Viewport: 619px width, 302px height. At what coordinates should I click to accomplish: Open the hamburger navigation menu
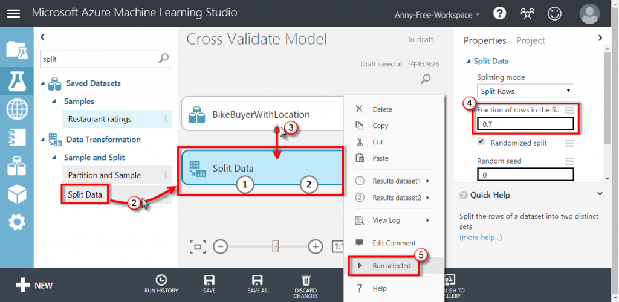tap(14, 13)
